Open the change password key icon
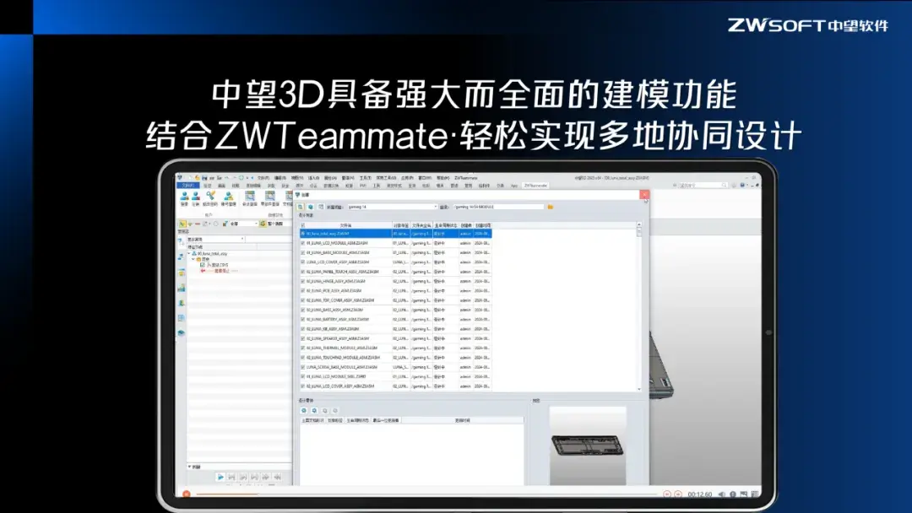 pyautogui.click(x=210, y=197)
